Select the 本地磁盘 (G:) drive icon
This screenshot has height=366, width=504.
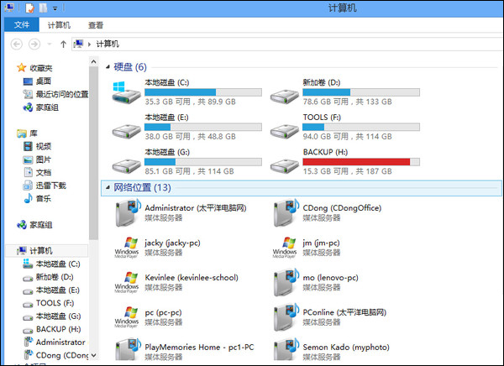tap(126, 165)
